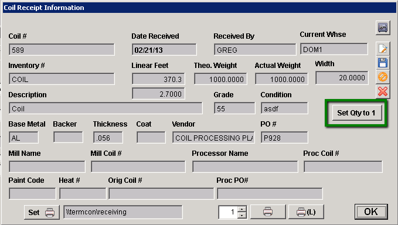Click the Actual Weight field
Screen dimensions: 398x225
(x=281, y=79)
